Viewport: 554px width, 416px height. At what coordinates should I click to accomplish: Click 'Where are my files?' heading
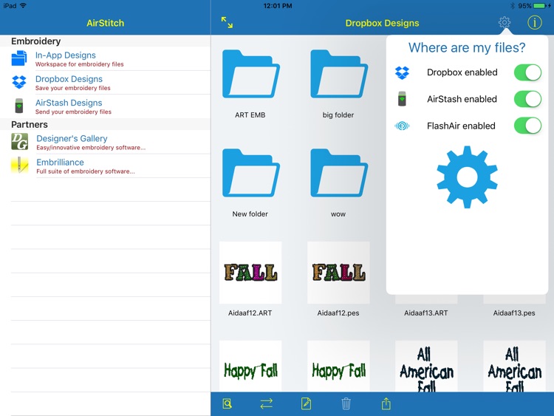tap(467, 47)
